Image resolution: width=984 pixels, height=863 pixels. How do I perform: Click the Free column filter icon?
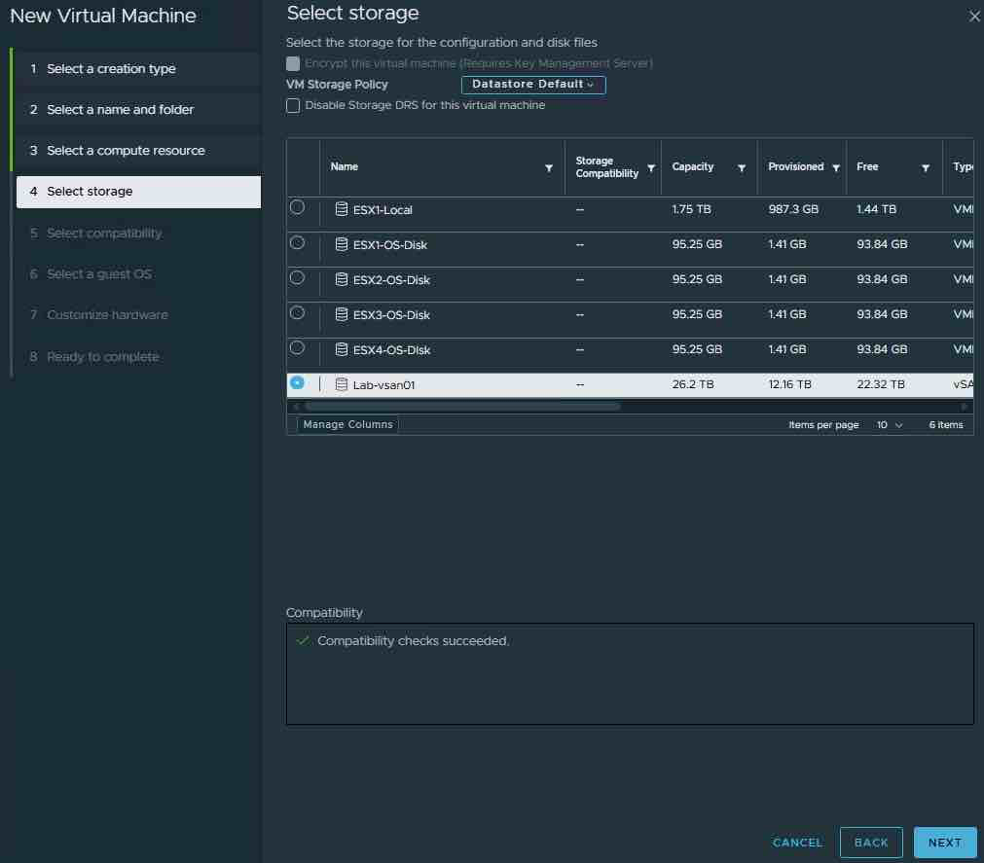tap(926, 168)
